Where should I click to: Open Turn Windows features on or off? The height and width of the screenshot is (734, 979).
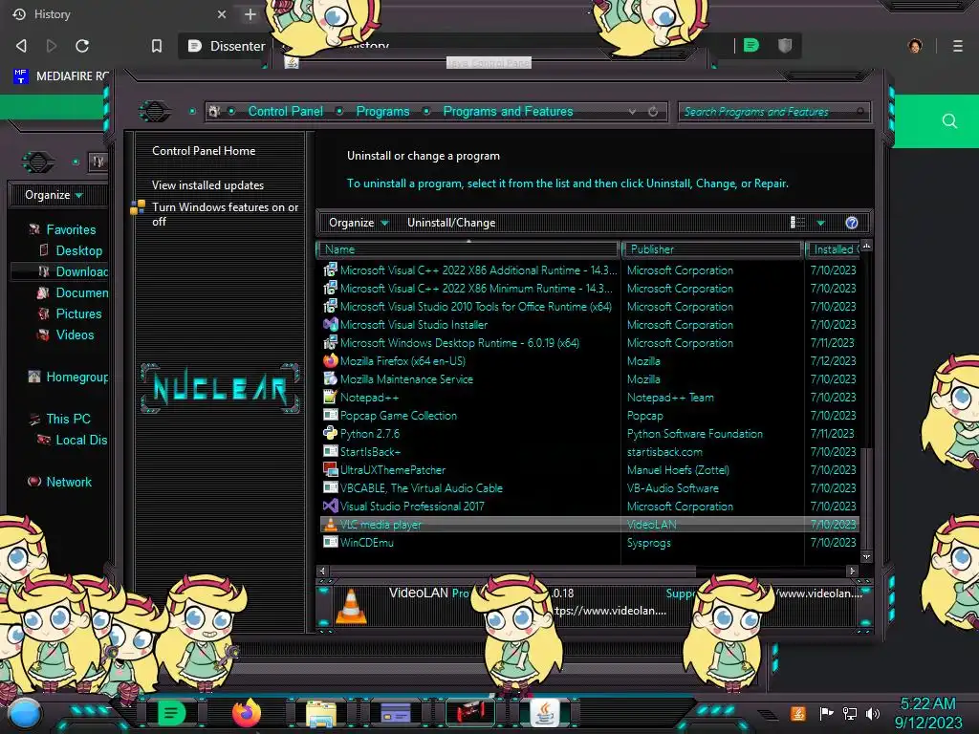(225, 214)
